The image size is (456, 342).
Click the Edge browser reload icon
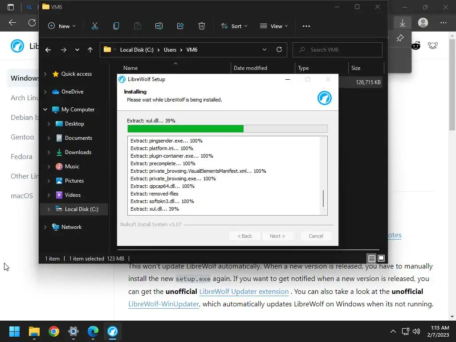tap(32, 22)
